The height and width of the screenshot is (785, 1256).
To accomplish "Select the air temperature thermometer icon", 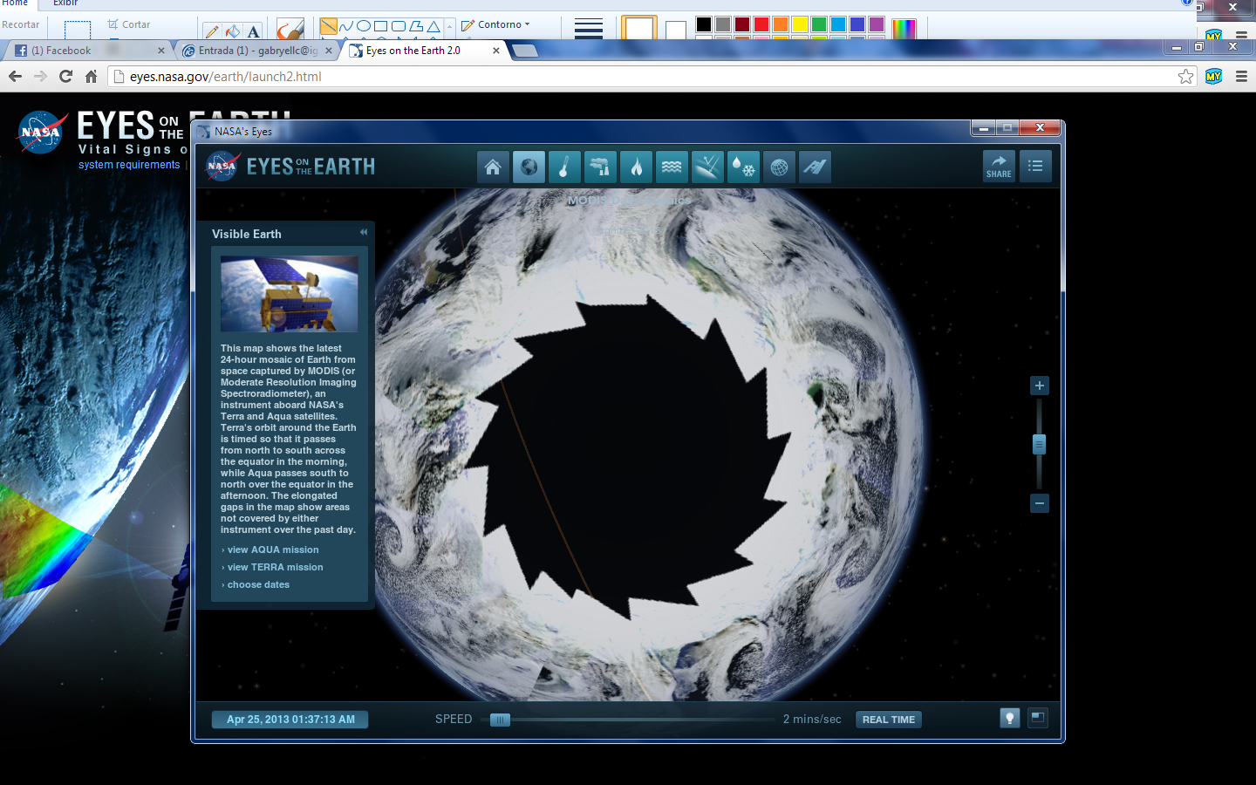I will [x=564, y=167].
